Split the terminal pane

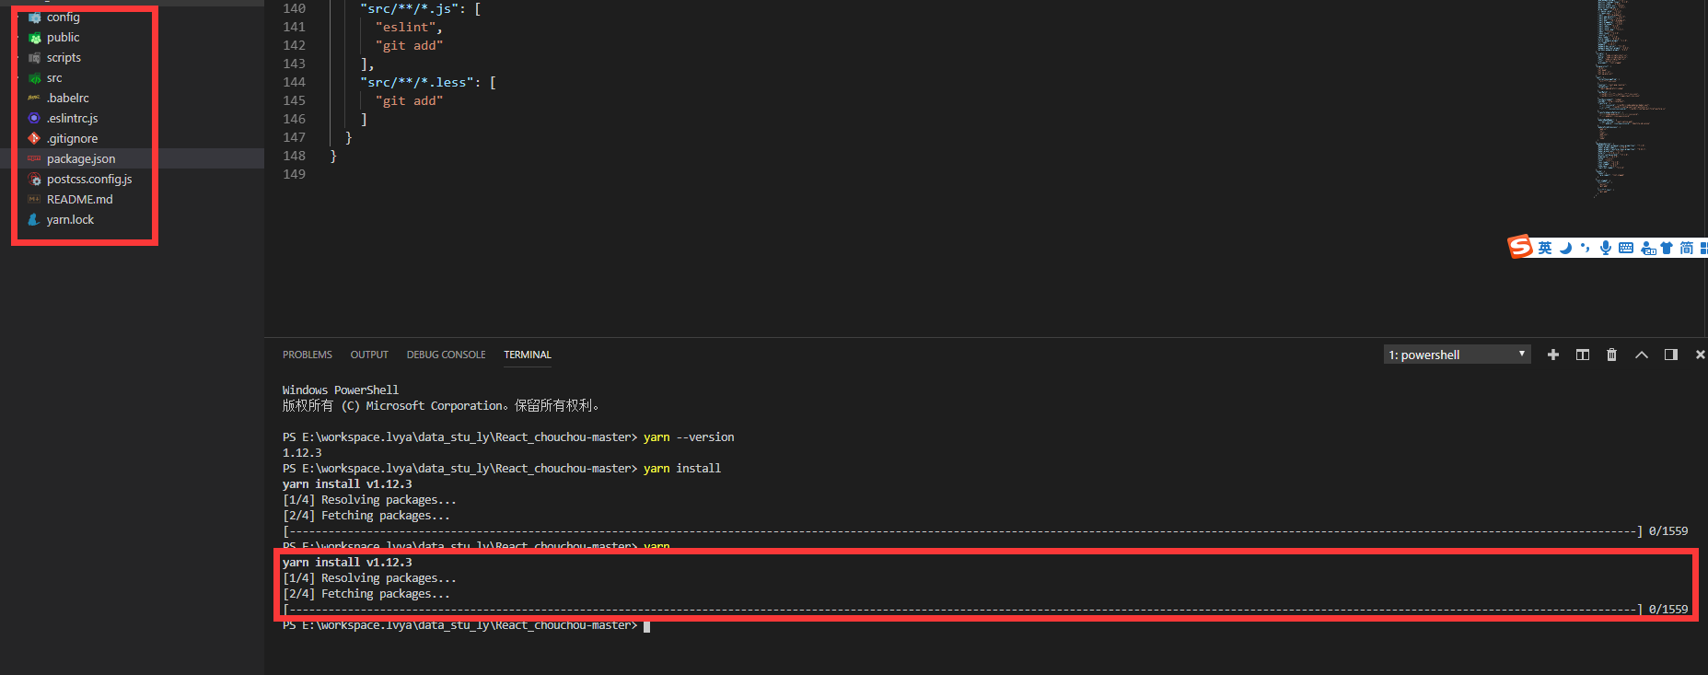coord(1583,355)
